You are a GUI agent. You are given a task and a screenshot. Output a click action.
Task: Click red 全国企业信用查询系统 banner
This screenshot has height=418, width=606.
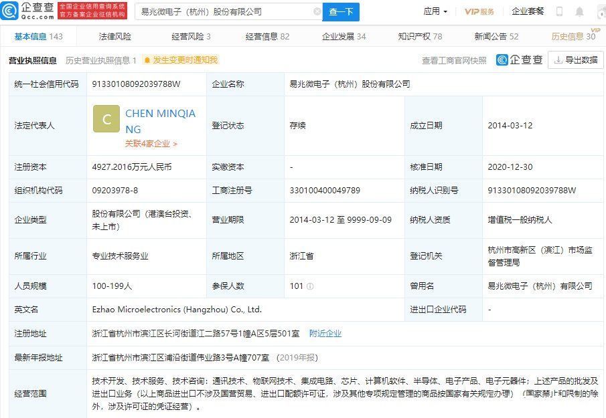coord(92,11)
